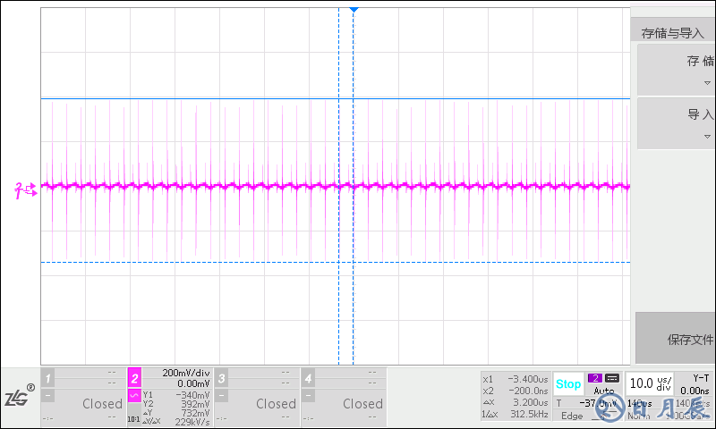Click the purple trigger source 2 icon
The height and width of the screenshot is (429, 716).
(595, 378)
